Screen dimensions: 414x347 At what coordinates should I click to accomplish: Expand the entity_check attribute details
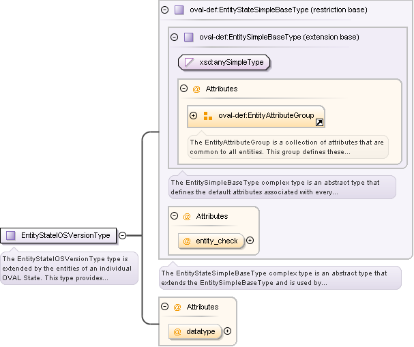point(250,241)
